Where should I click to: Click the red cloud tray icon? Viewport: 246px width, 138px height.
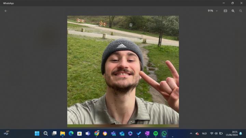point(197,134)
